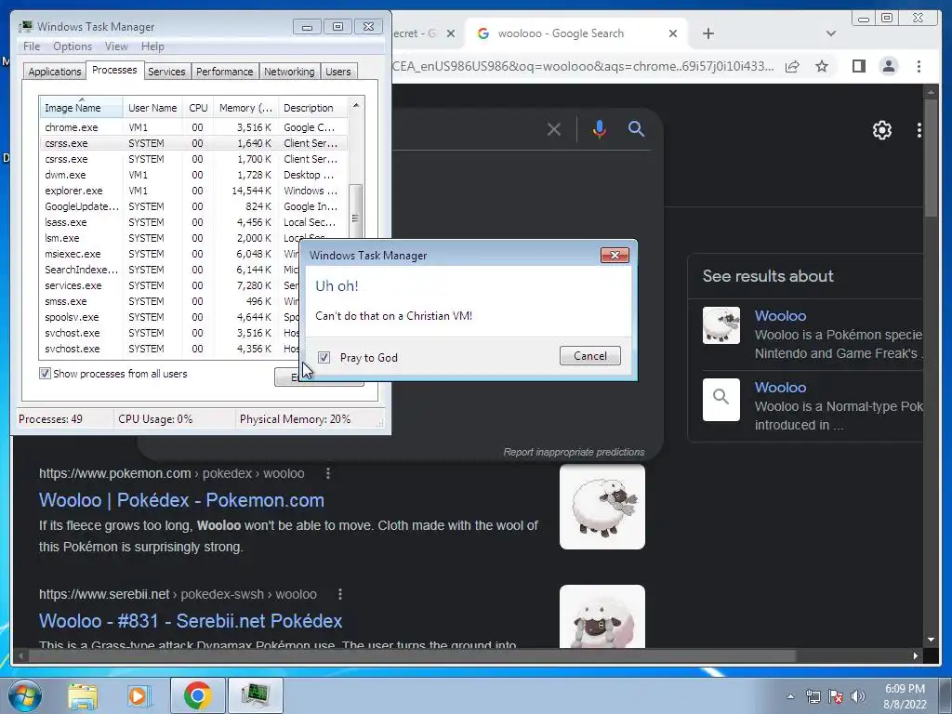Toggle Chrome side panel icon
This screenshot has width=952, height=714.
click(x=858, y=66)
